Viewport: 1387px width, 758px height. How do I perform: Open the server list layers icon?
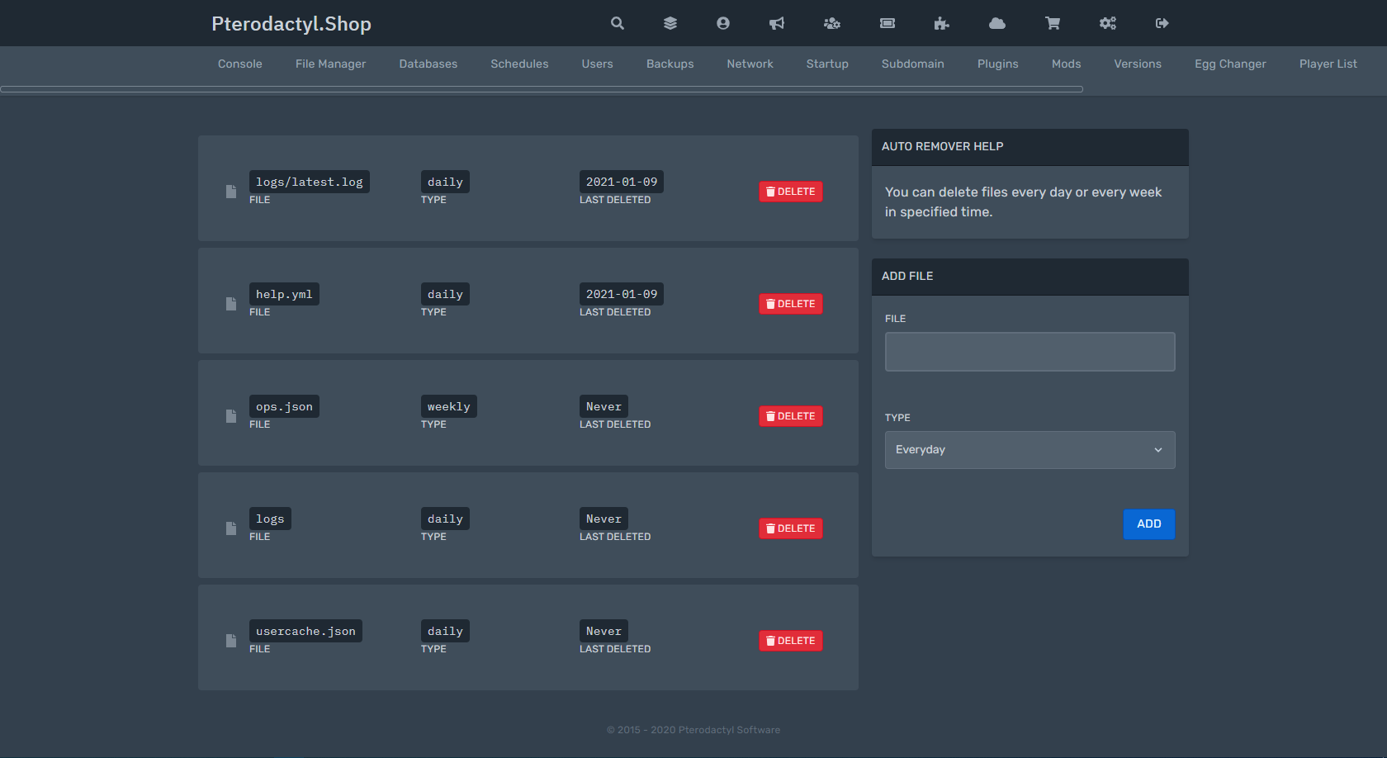[x=670, y=23]
